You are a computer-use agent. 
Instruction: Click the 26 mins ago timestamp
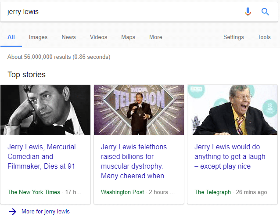tap(251, 192)
